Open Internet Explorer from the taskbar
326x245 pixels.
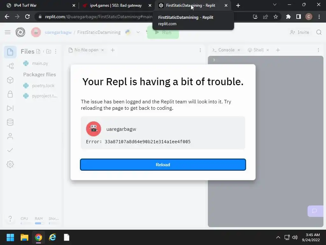coord(53,237)
